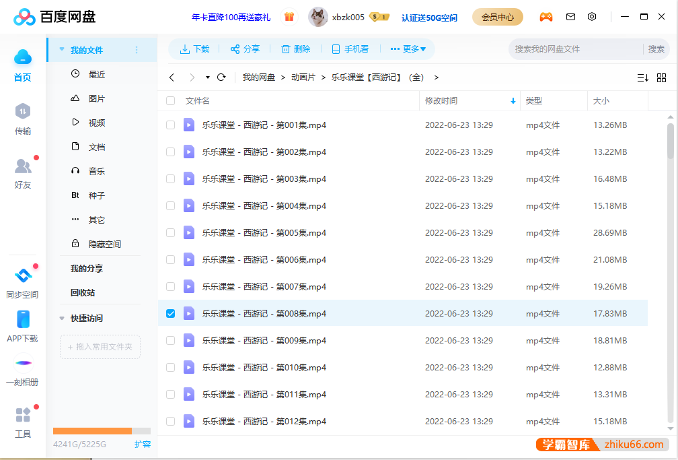Open the mail messages icon
Image resolution: width=678 pixels, height=460 pixels.
(x=571, y=17)
